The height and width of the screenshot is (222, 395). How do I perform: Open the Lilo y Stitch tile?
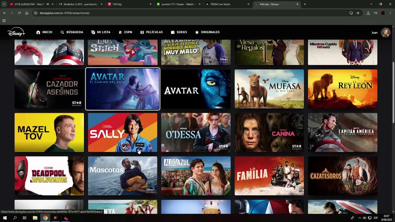coord(123,52)
